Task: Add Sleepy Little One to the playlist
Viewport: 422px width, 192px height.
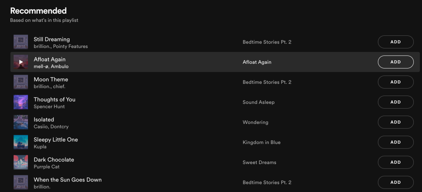Action: coord(396,142)
